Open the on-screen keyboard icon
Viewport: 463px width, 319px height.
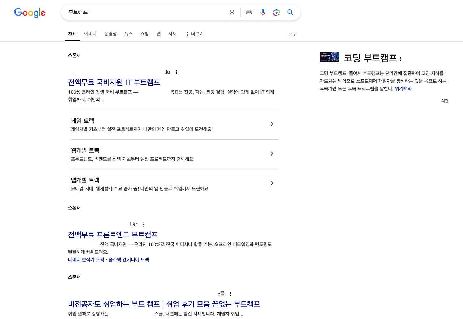coord(249,12)
